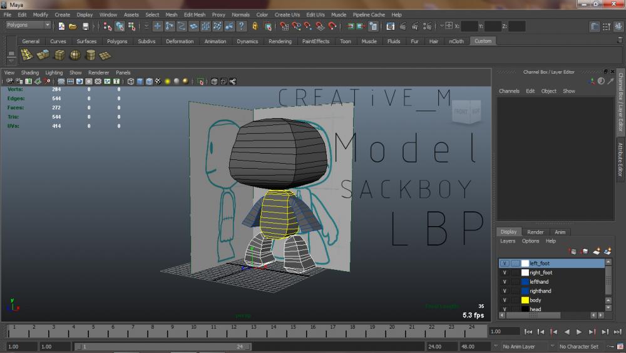Viewport: 626px width, 353px height.
Task: Toggle the surfaces selection mask icon
Action: tap(193, 26)
